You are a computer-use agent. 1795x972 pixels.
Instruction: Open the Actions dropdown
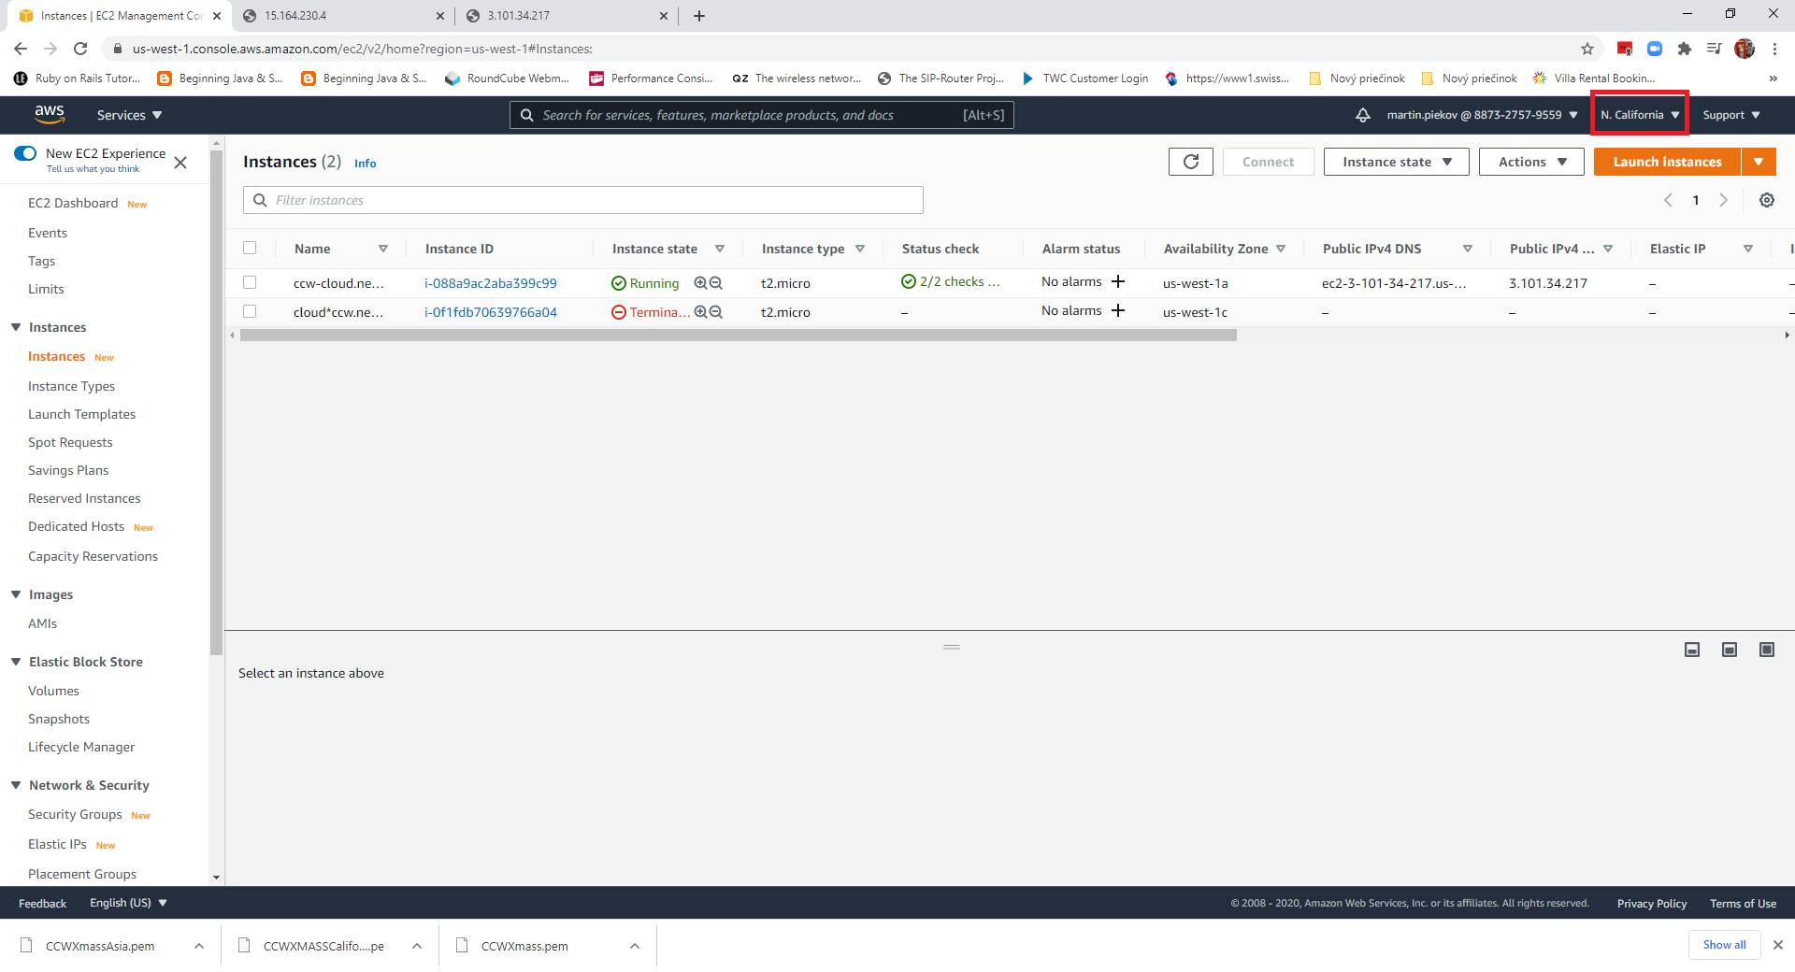click(1531, 162)
